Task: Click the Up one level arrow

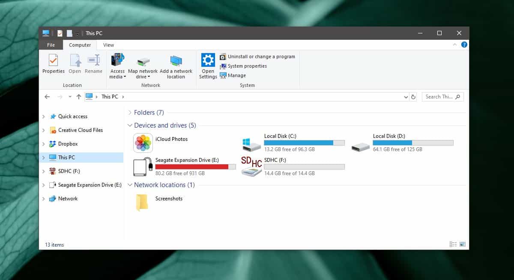Action: (78, 97)
